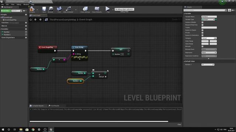The height and width of the screenshot is (132, 236).
Task: Open view options eye in Details panel
Action: pyautogui.click(x=233, y=10)
